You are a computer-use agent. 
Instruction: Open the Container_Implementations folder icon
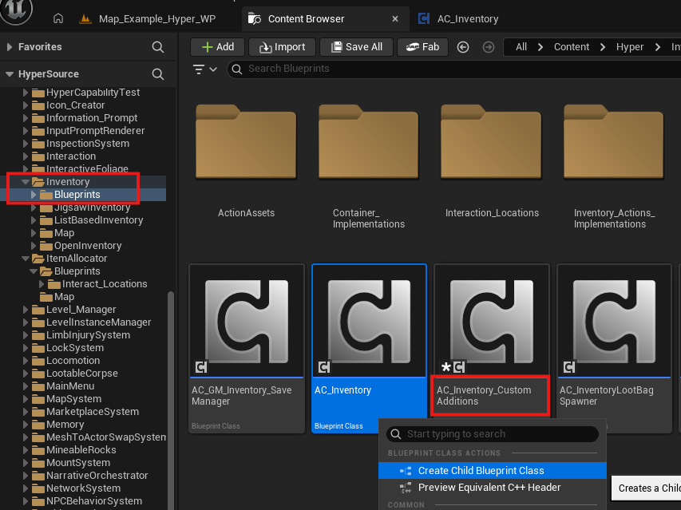click(369, 141)
